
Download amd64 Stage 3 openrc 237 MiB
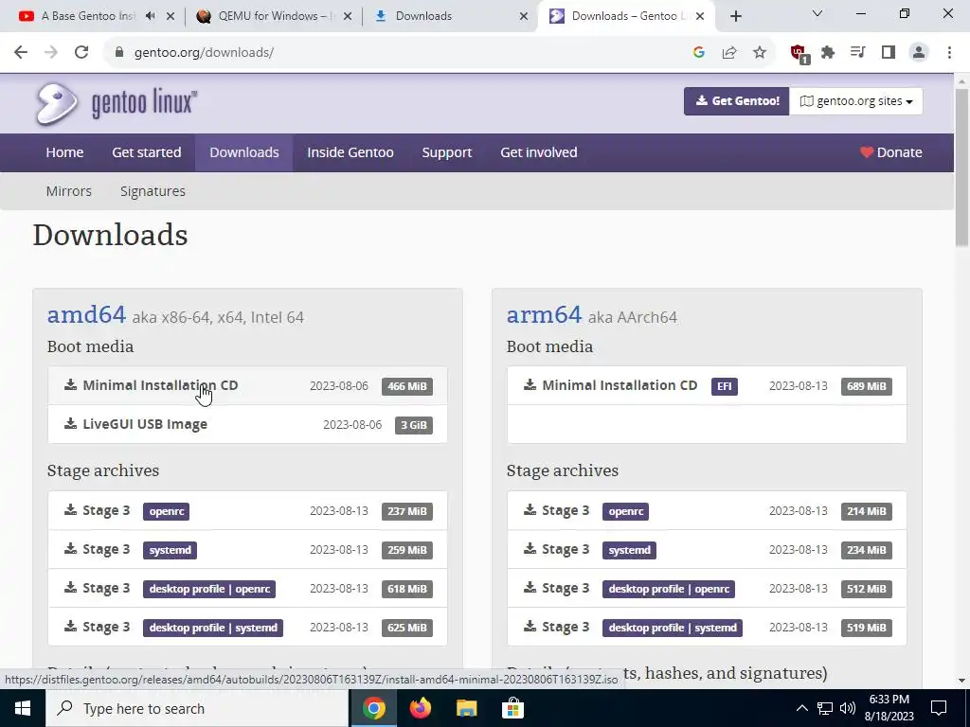click(247, 510)
